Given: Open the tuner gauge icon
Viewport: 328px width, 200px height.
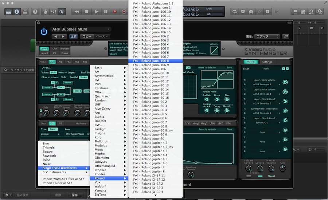Looking at the screenshot, I should (251, 12).
